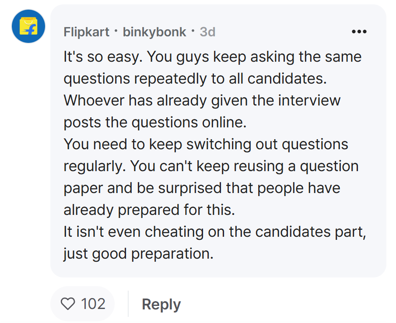Image resolution: width=396 pixels, height=323 pixels.
Task: Click the opening sentence "It's so easy."
Action: click(103, 57)
